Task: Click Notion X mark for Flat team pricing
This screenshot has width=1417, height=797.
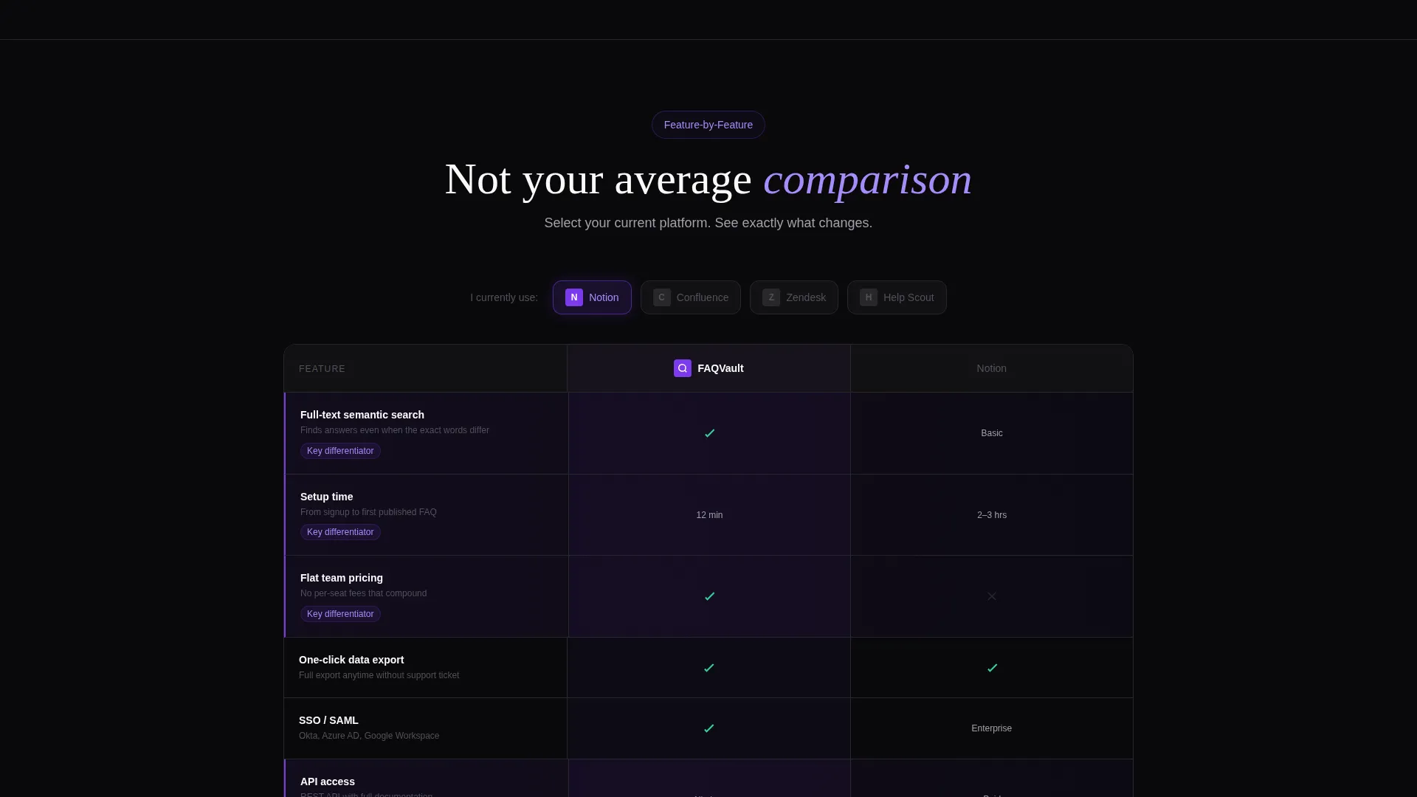Action: [x=992, y=596]
